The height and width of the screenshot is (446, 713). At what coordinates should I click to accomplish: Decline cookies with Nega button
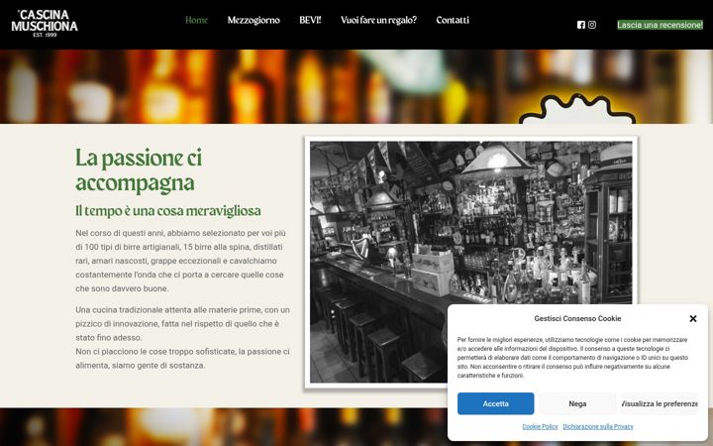pos(577,403)
